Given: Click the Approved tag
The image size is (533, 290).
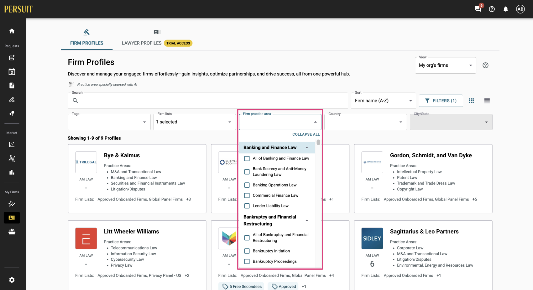Looking at the screenshot, I should (284, 286).
